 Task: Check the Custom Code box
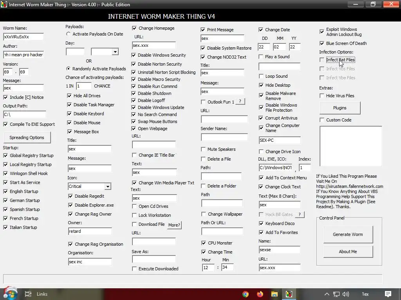pos(322,120)
